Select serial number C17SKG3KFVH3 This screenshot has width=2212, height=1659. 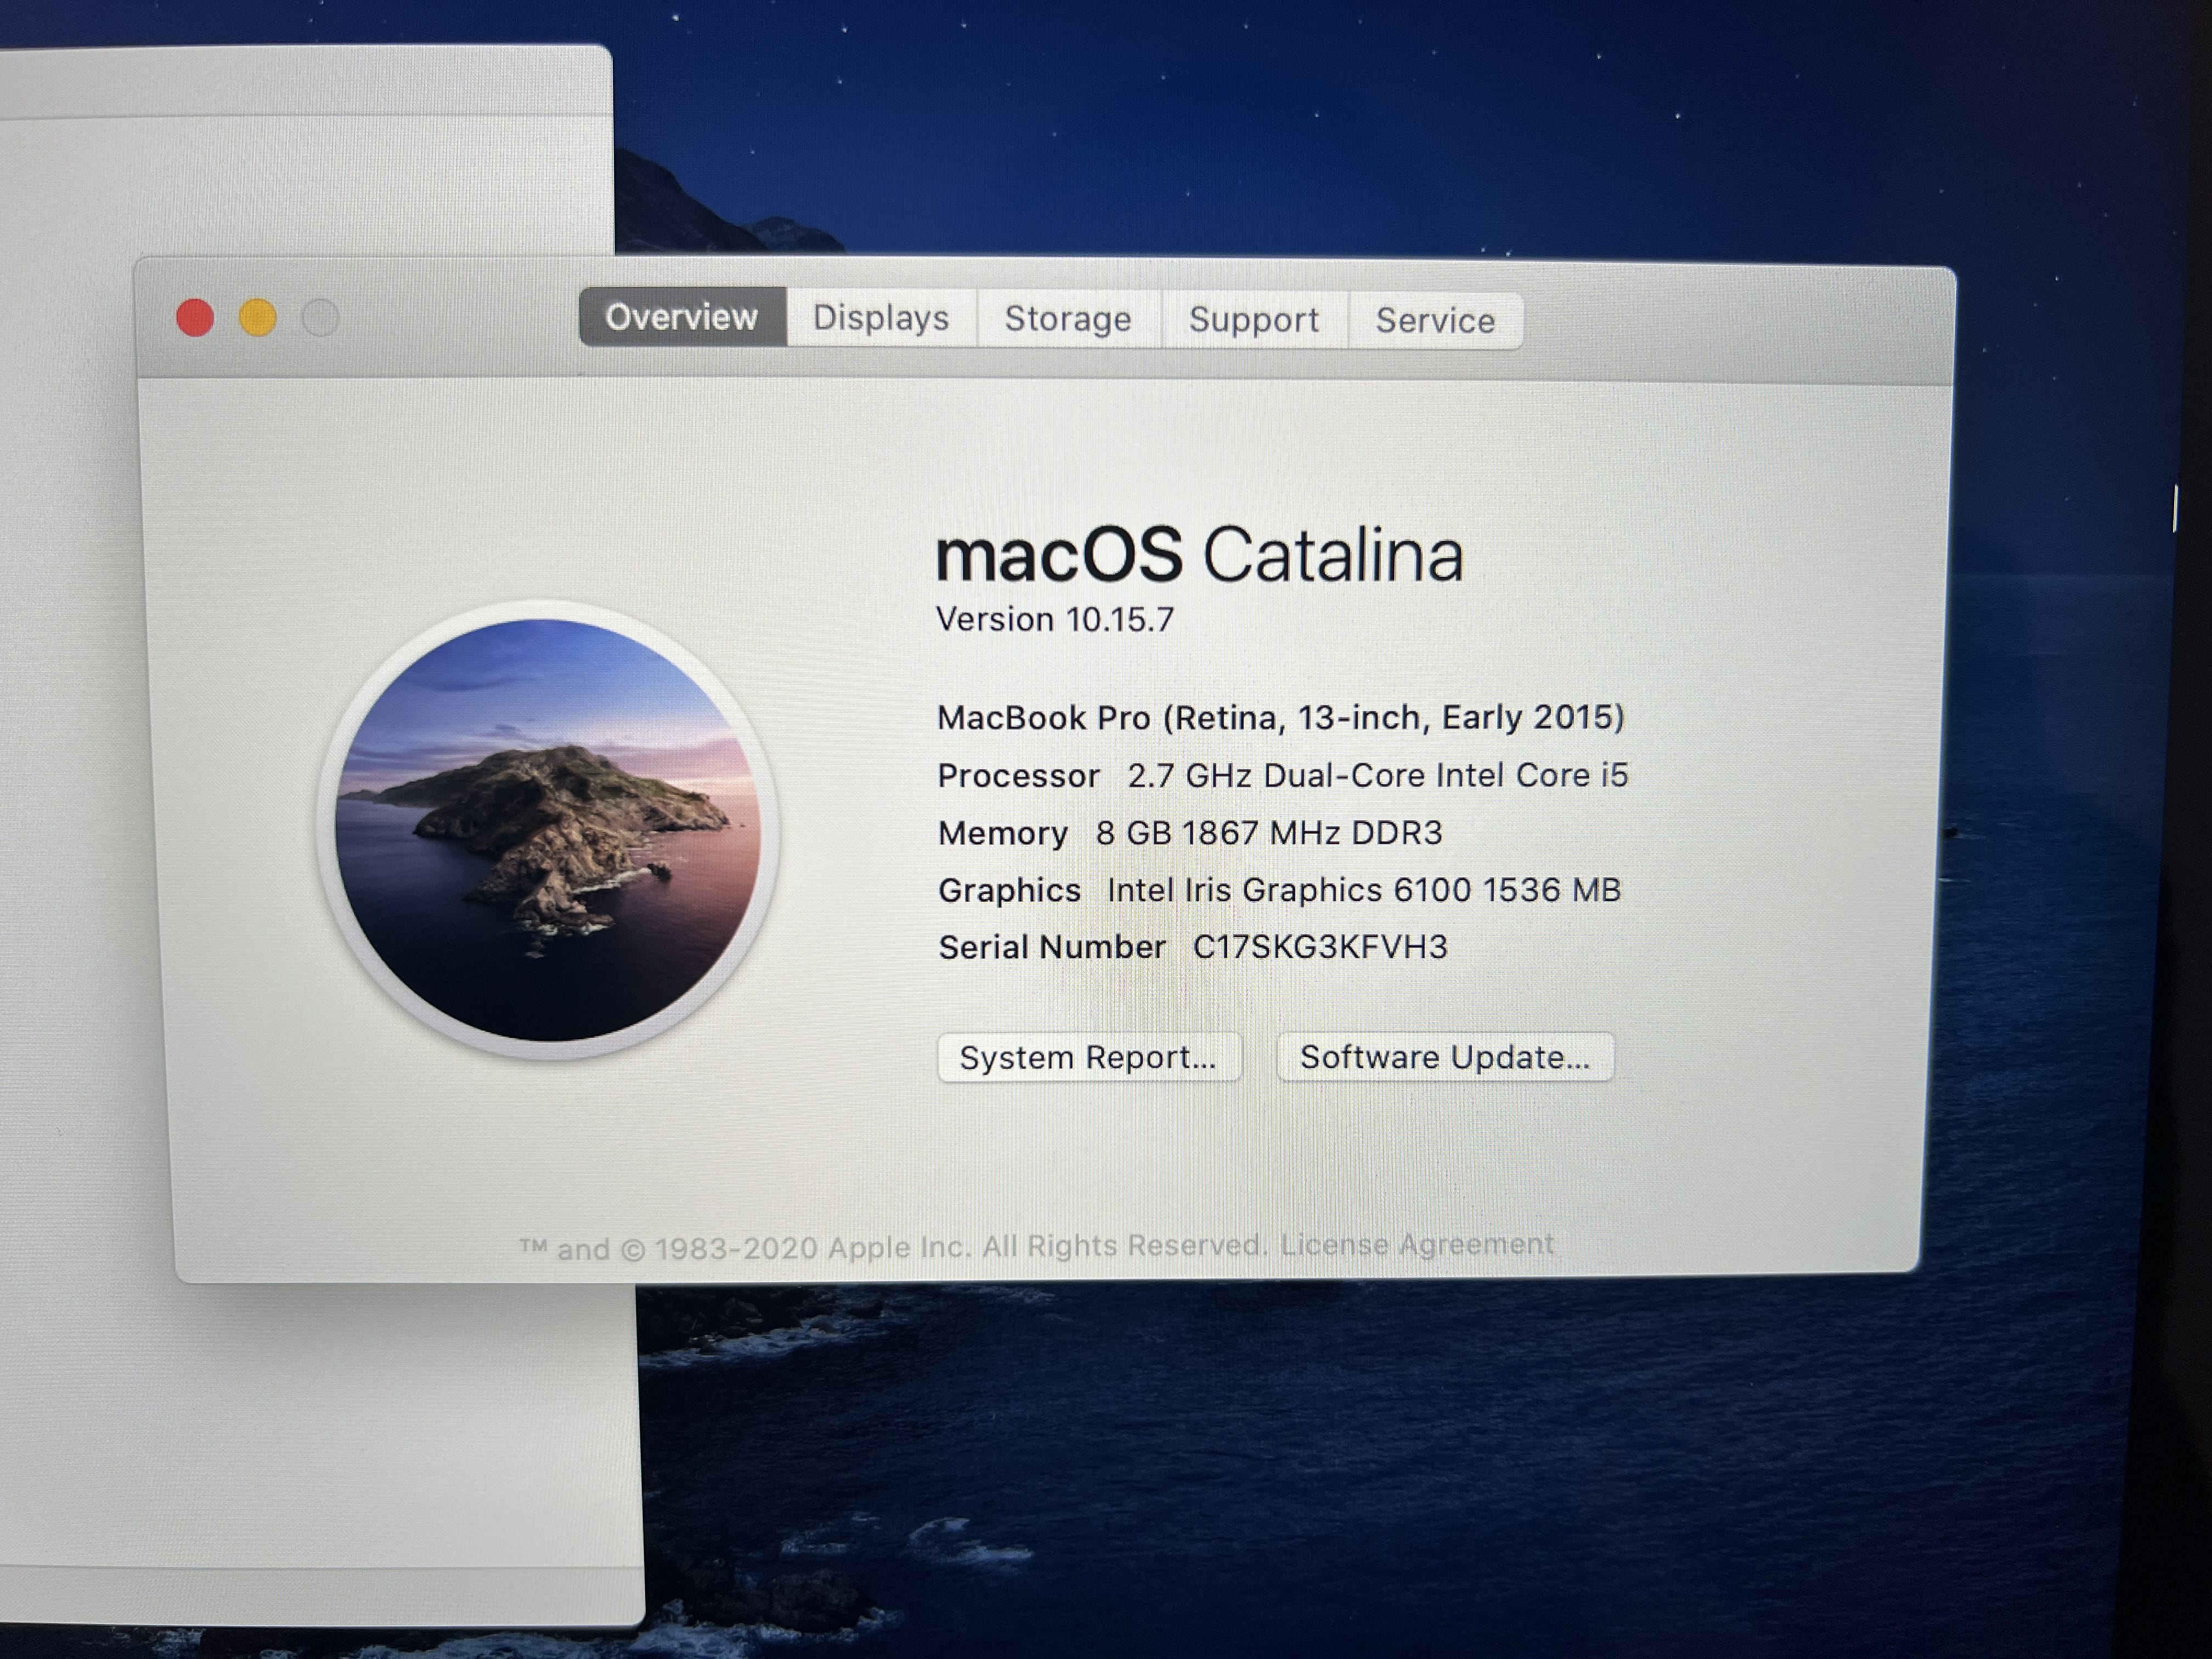click(1320, 947)
